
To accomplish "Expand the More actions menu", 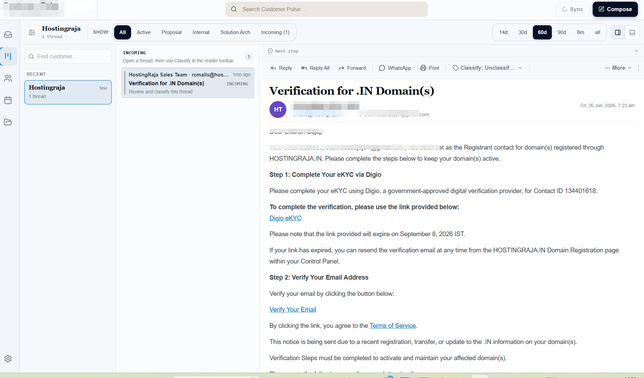I will pyautogui.click(x=618, y=68).
